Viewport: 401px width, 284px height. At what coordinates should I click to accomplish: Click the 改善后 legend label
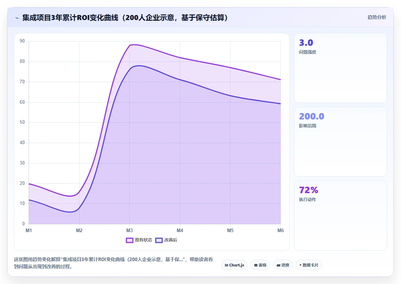click(x=171, y=240)
